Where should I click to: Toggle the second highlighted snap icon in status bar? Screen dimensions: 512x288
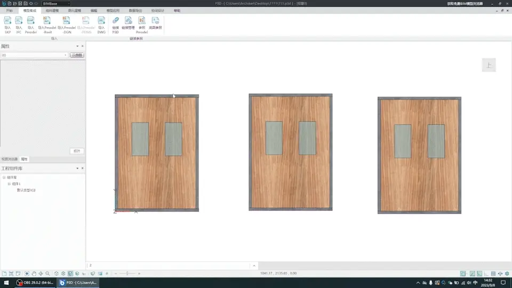click(x=473, y=274)
